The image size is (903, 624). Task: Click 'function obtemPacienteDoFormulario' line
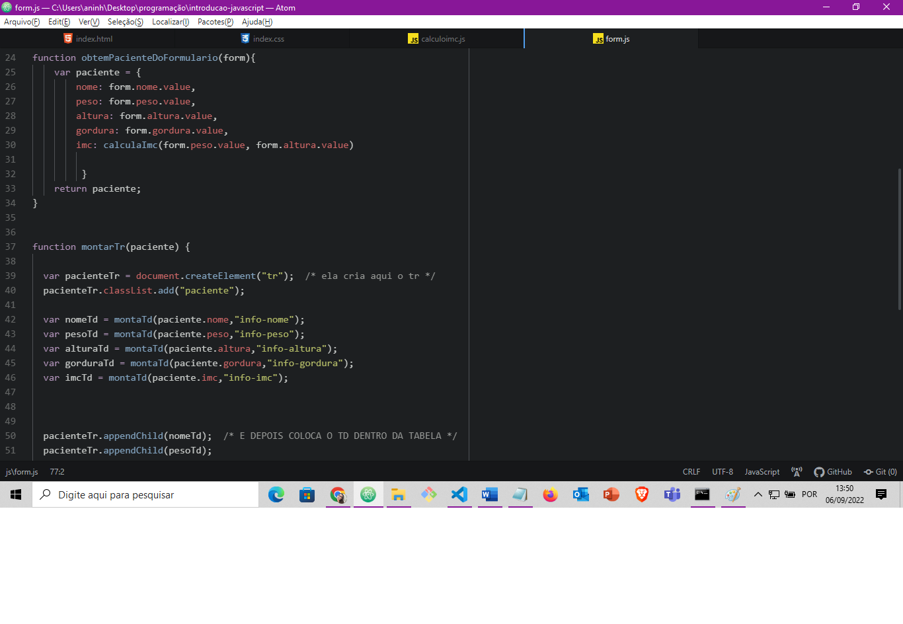pyautogui.click(x=144, y=58)
